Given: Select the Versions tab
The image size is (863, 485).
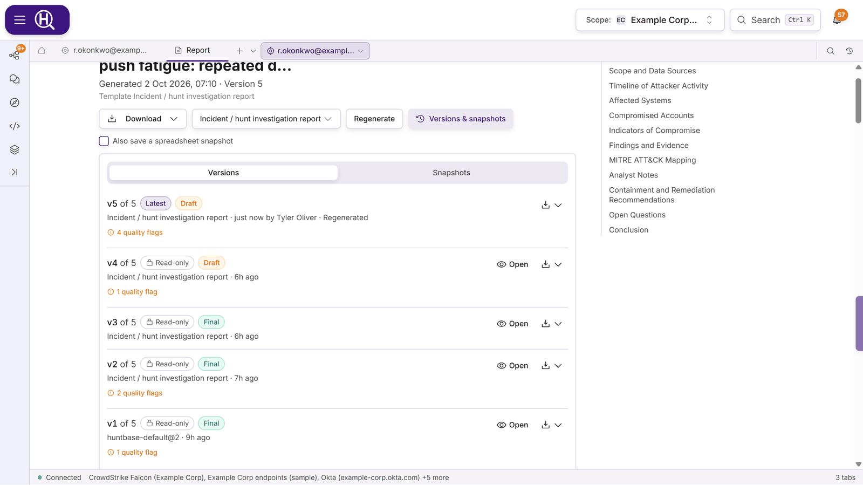Looking at the screenshot, I should 223,173.
